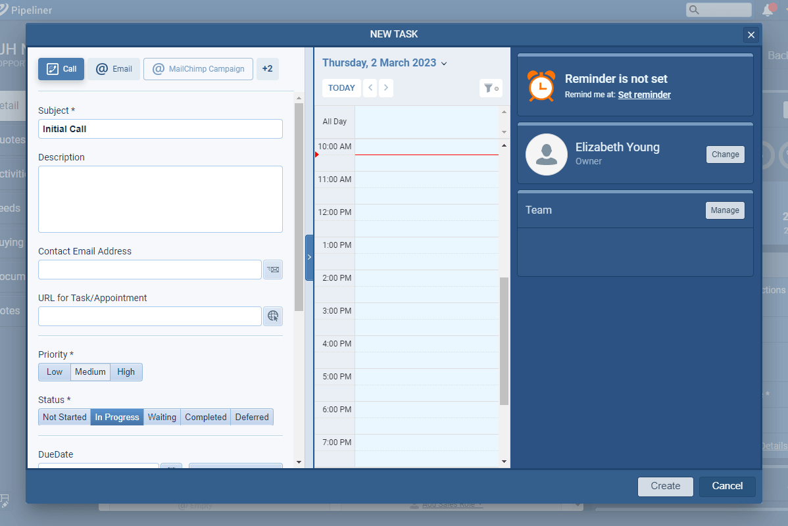Expand the +2 more task types

point(267,69)
